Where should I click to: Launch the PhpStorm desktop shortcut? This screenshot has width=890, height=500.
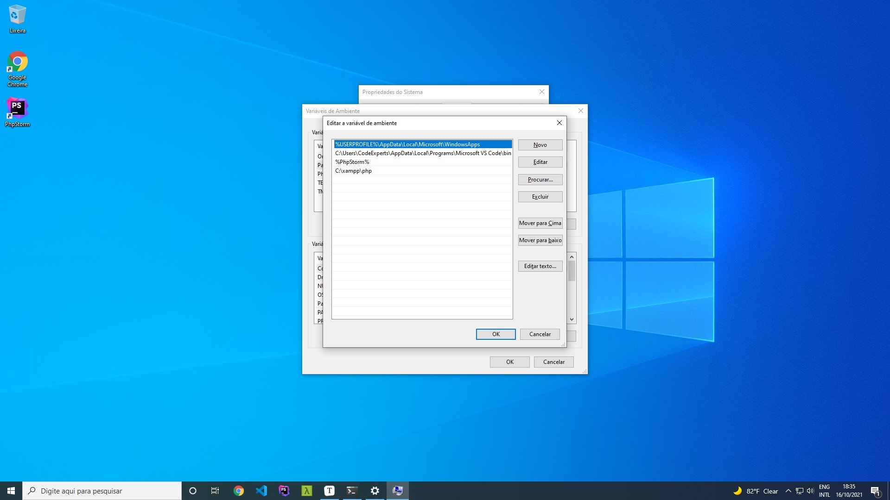click(x=17, y=111)
